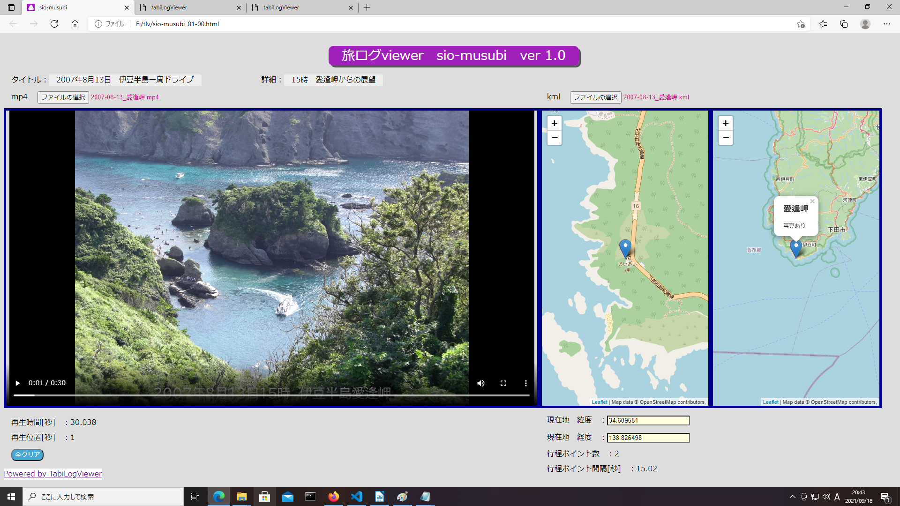
Task: Choose mp4 file with ファイルの選択
Action: click(63, 97)
